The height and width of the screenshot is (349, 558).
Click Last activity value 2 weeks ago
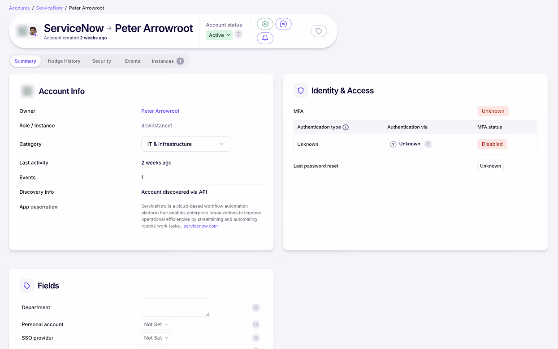click(156, 163)
